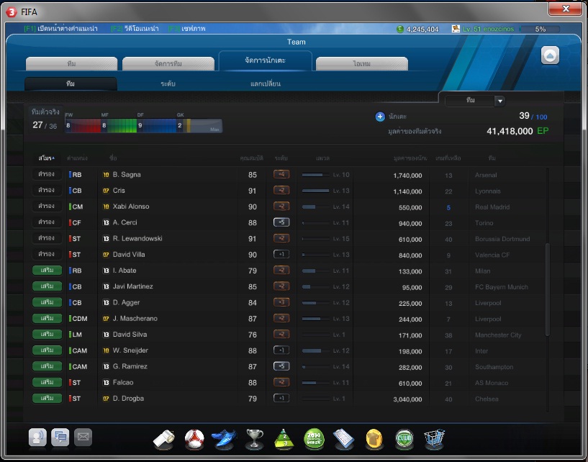
Task: Select the first dark sub-tab
Action: [x=71, y=83]
